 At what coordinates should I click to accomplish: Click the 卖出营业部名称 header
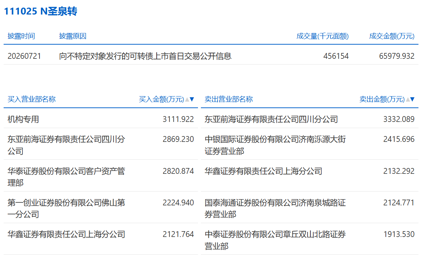pos(229,99)
